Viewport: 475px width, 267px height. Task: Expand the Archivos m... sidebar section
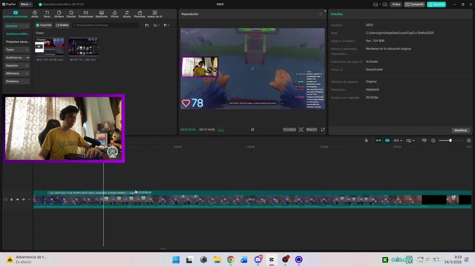(17, 57)
